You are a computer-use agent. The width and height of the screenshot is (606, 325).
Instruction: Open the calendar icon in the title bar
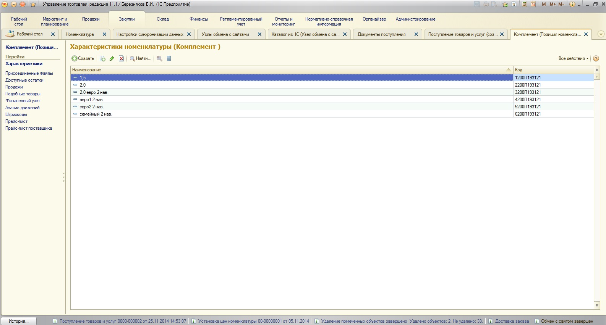point(533,4)
